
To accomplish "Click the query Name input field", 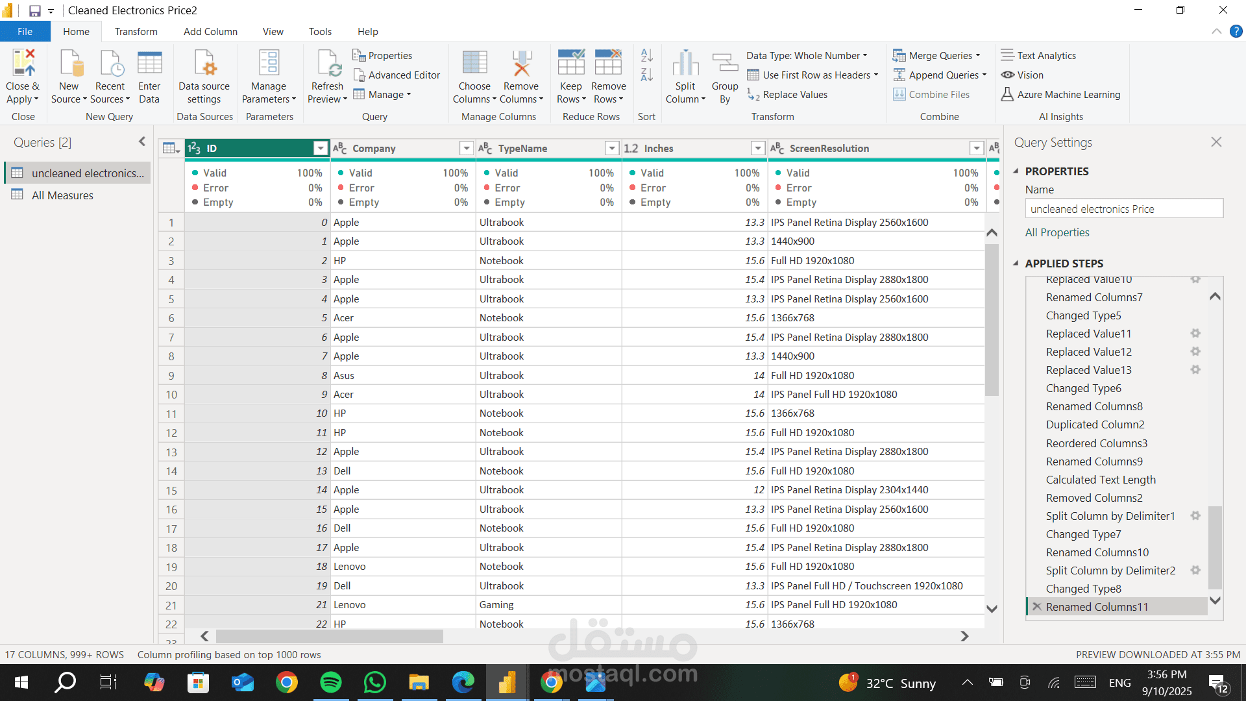I will click(1124, 209).
